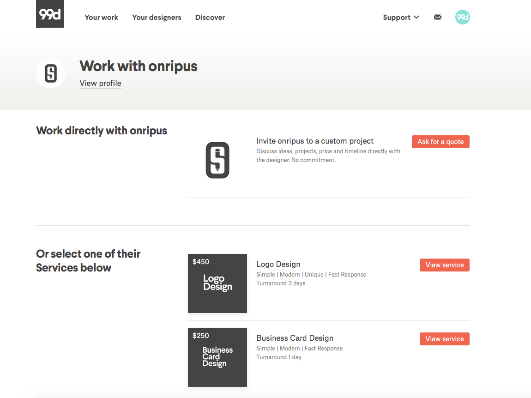
Task: Select Discover in the top navigation
Action: tap(210, 18)
